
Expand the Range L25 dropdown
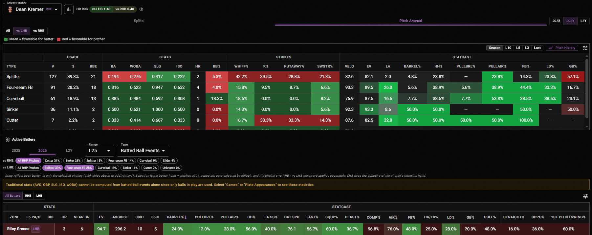click(x=99, y=150)
